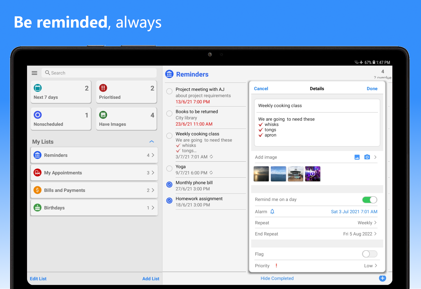Image resolution: width=421 pixels, height=289 pixels.
Task: Select the My Appointments list
Action: (94, 173)
